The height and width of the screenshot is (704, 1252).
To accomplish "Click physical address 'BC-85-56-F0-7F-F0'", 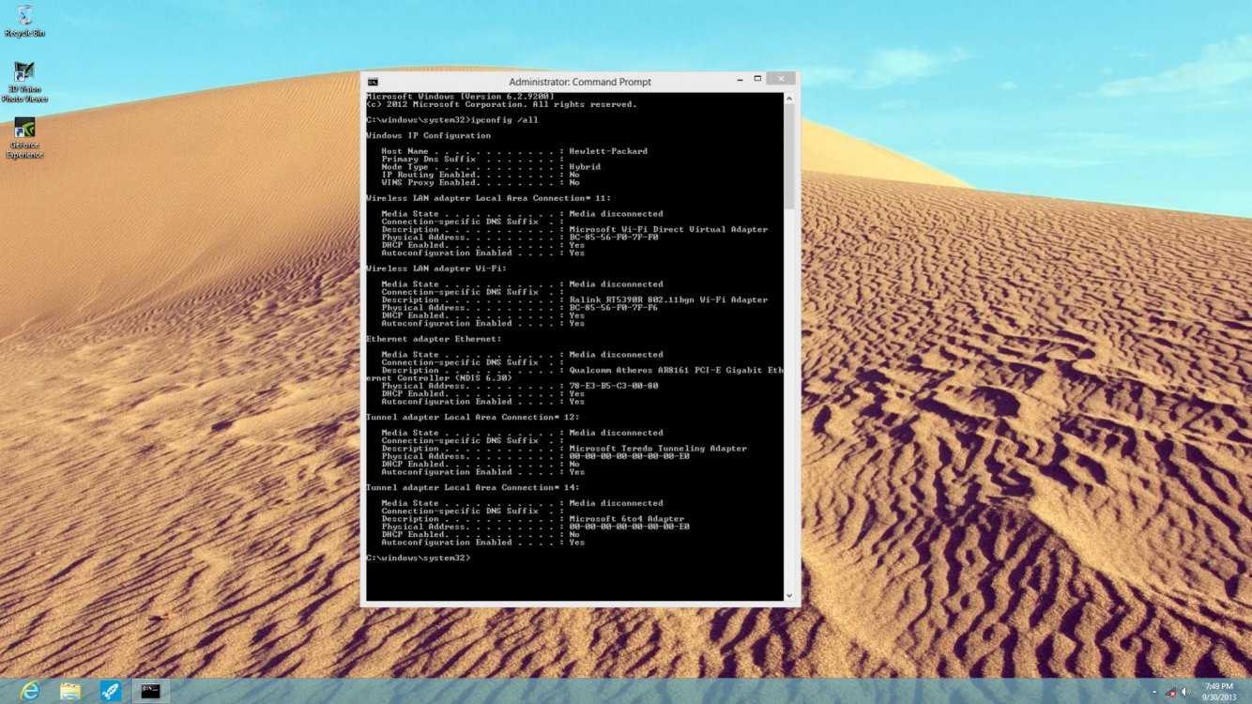I will (614, 237).
